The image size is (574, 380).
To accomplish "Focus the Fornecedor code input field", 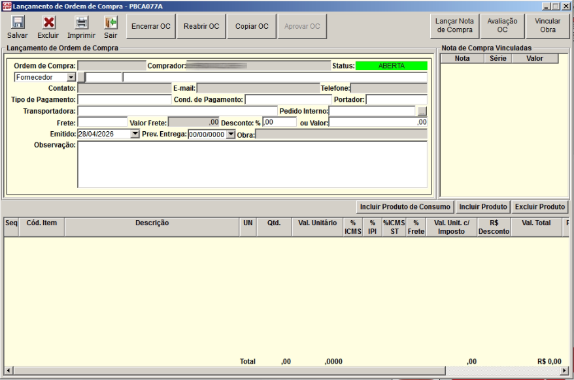I will tap(103, 77).
